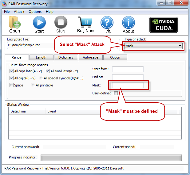Open the File menu
Screen dimensions: 190x175
[x=7, y=12]
